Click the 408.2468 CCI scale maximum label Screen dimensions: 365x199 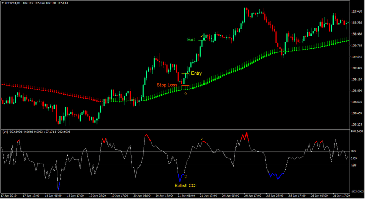(x=357, y=131)
